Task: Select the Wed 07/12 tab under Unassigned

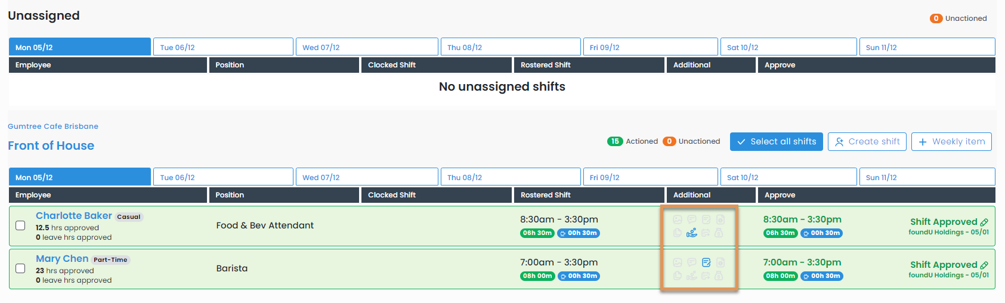Action: tap(367, 47)
